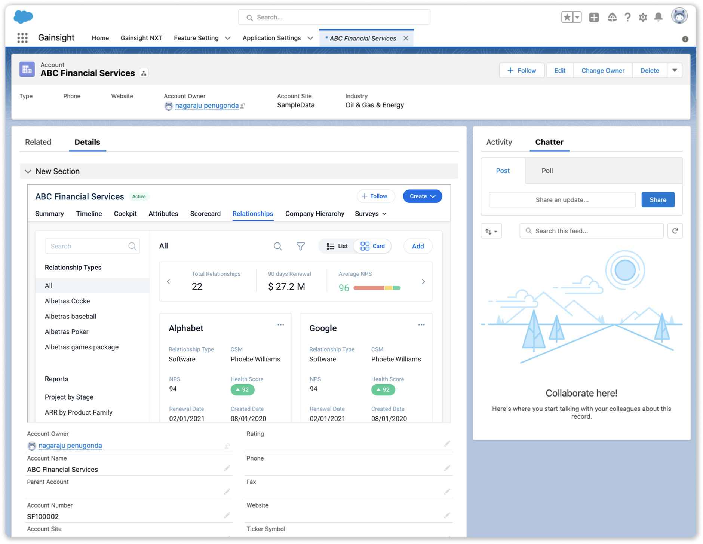Open the Timeline tab

[x=89, y=214]
